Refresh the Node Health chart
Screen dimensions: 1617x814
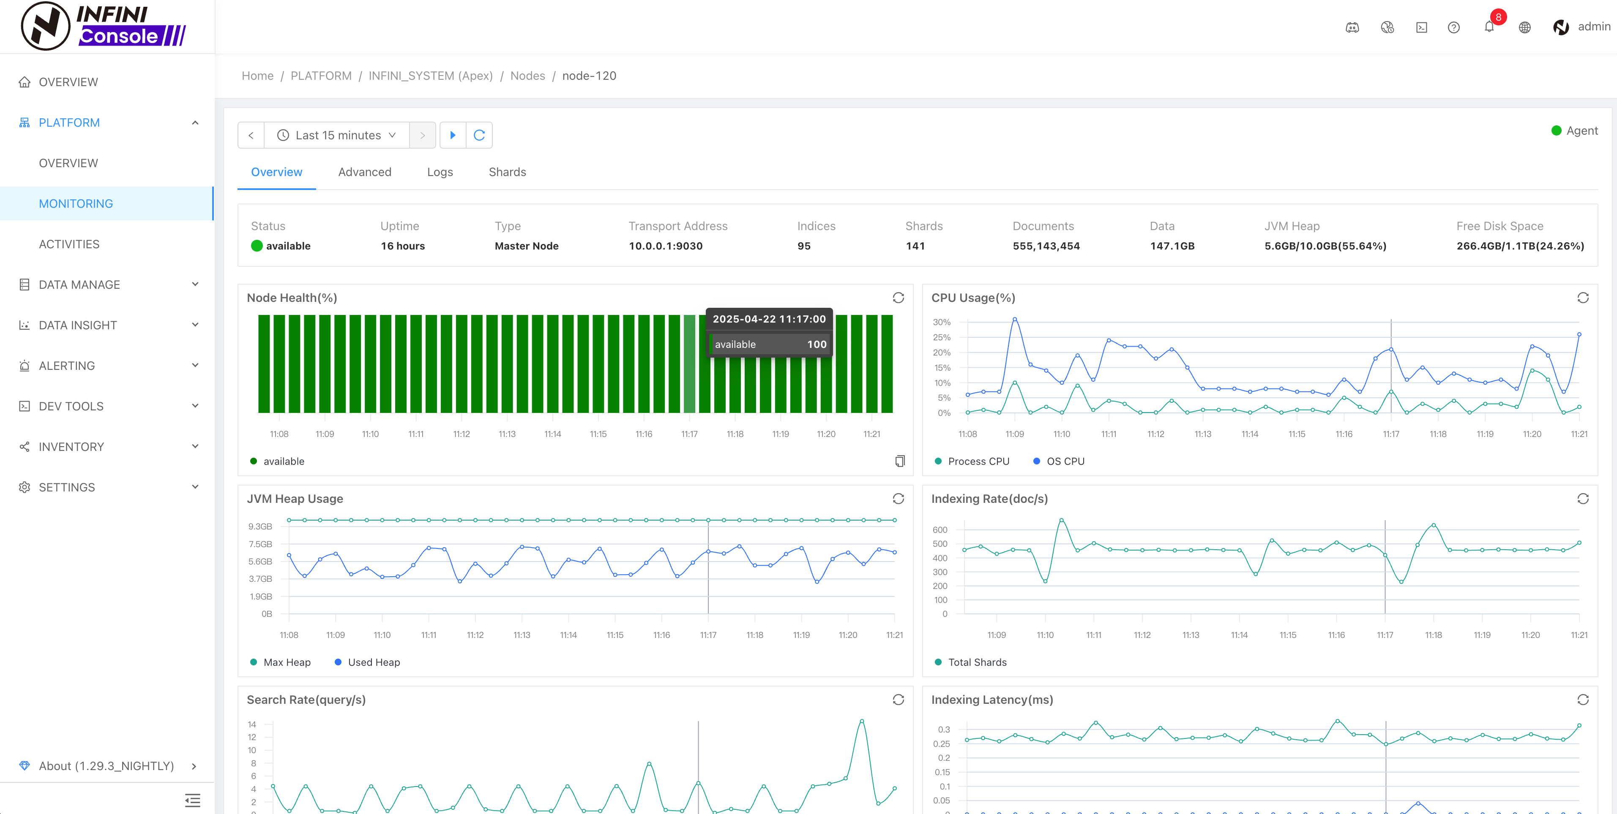(898, 298)
